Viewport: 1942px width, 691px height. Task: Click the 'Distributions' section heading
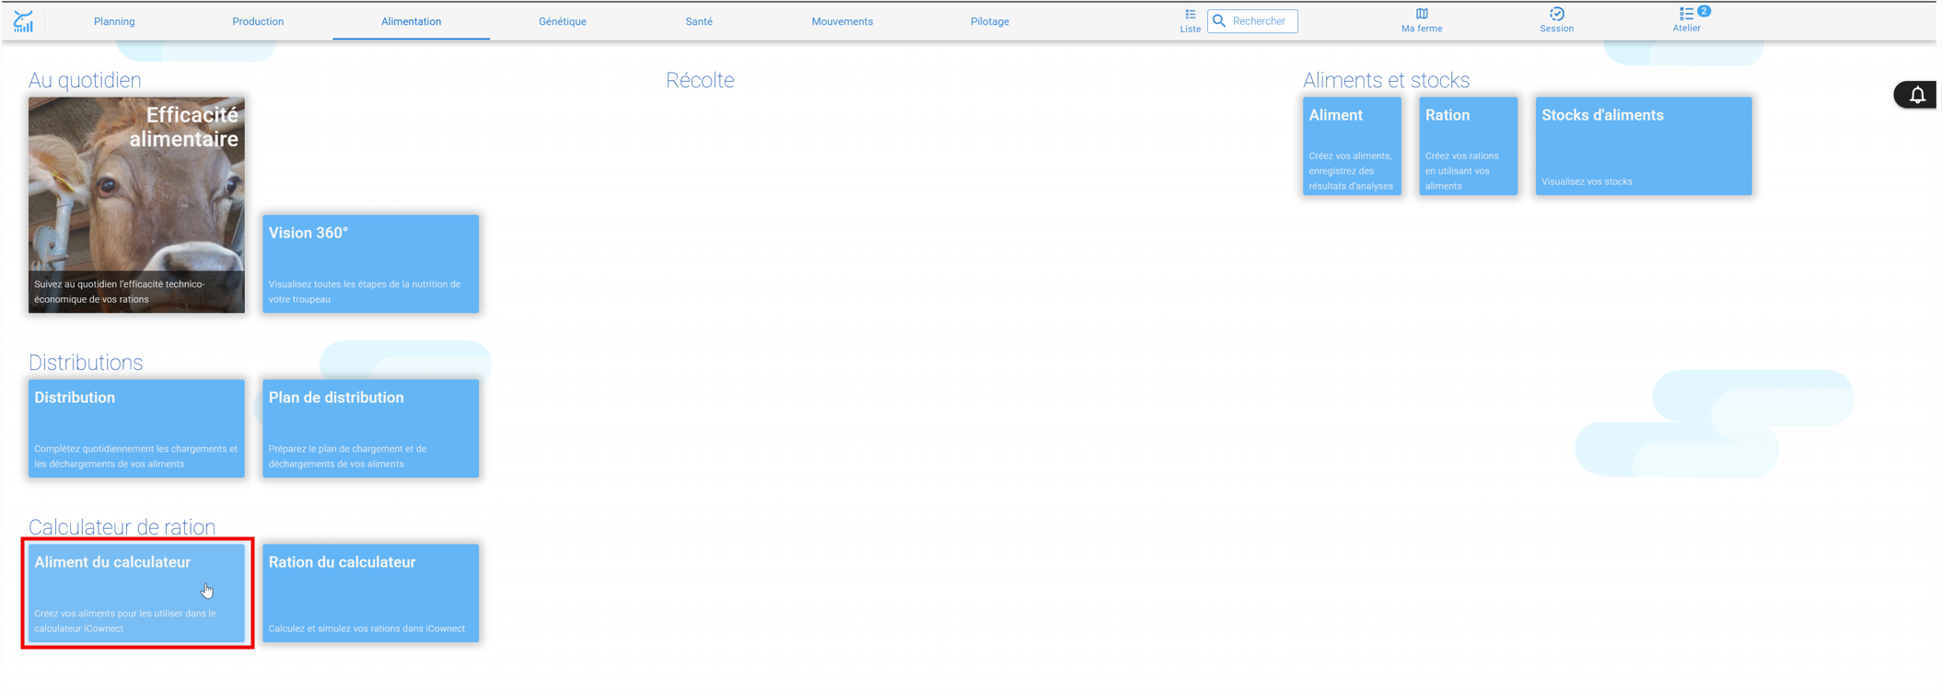(86, 363)
